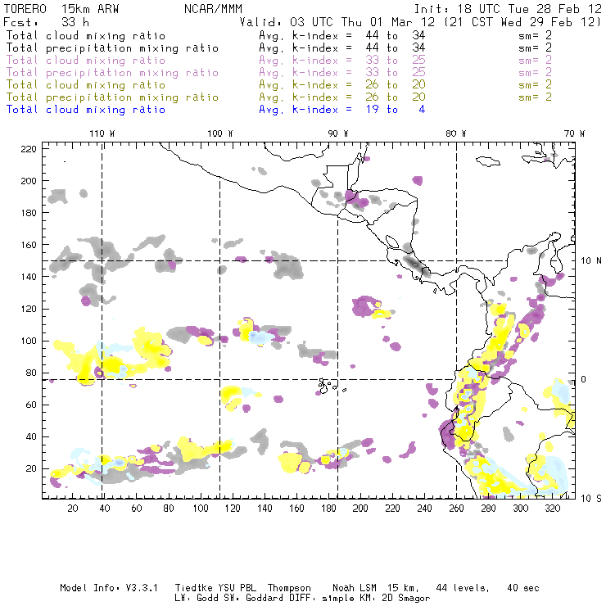This screenshot has height=606, width=606.
Task: Click the '44 levels' footer text
Action: coord(463,588)
